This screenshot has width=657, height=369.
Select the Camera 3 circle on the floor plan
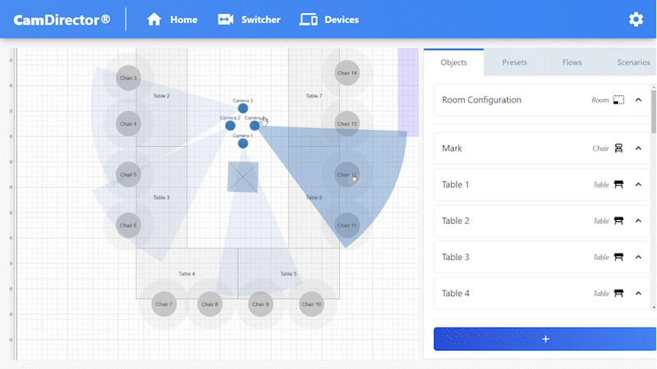click(242, 108)
